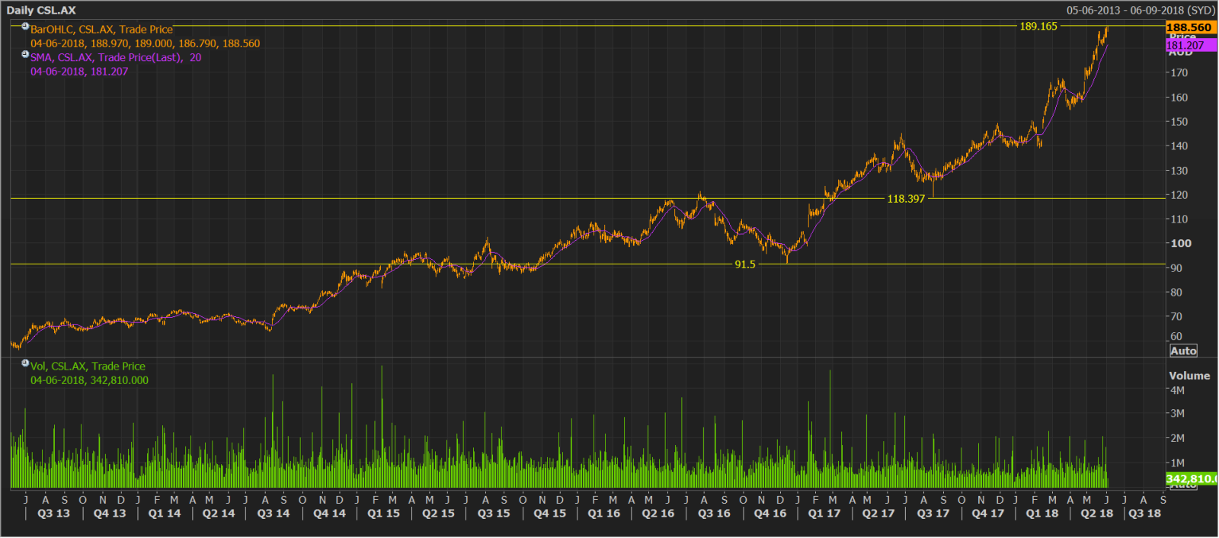Click the Q4 15 quarter label
The image size is (1219, 538).
549,514
